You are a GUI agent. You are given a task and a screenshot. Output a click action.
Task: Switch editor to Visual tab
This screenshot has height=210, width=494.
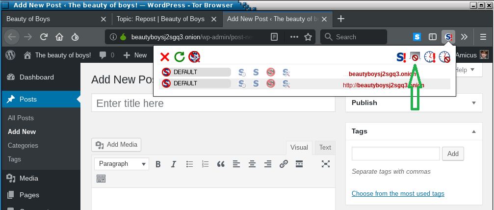point(299,148)
